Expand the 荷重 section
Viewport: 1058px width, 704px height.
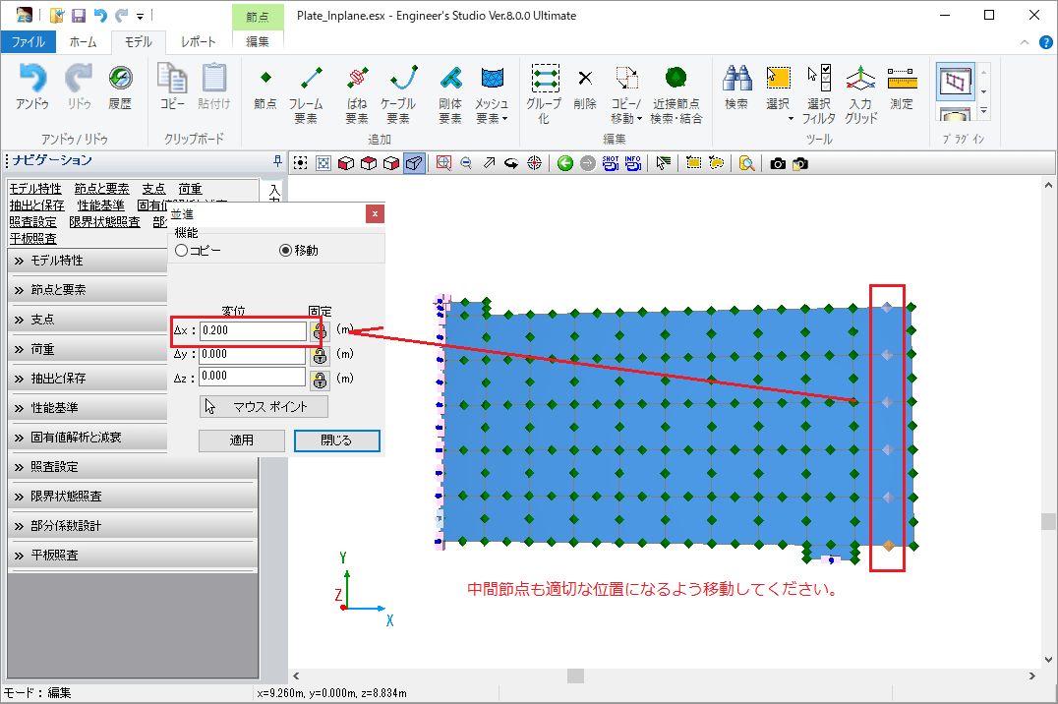pos(88,349)
